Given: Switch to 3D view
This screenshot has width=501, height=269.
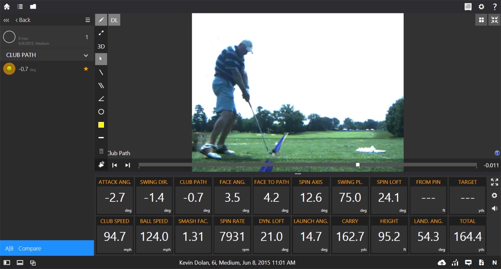Looking at the screenshot, I should pos(101,46).
